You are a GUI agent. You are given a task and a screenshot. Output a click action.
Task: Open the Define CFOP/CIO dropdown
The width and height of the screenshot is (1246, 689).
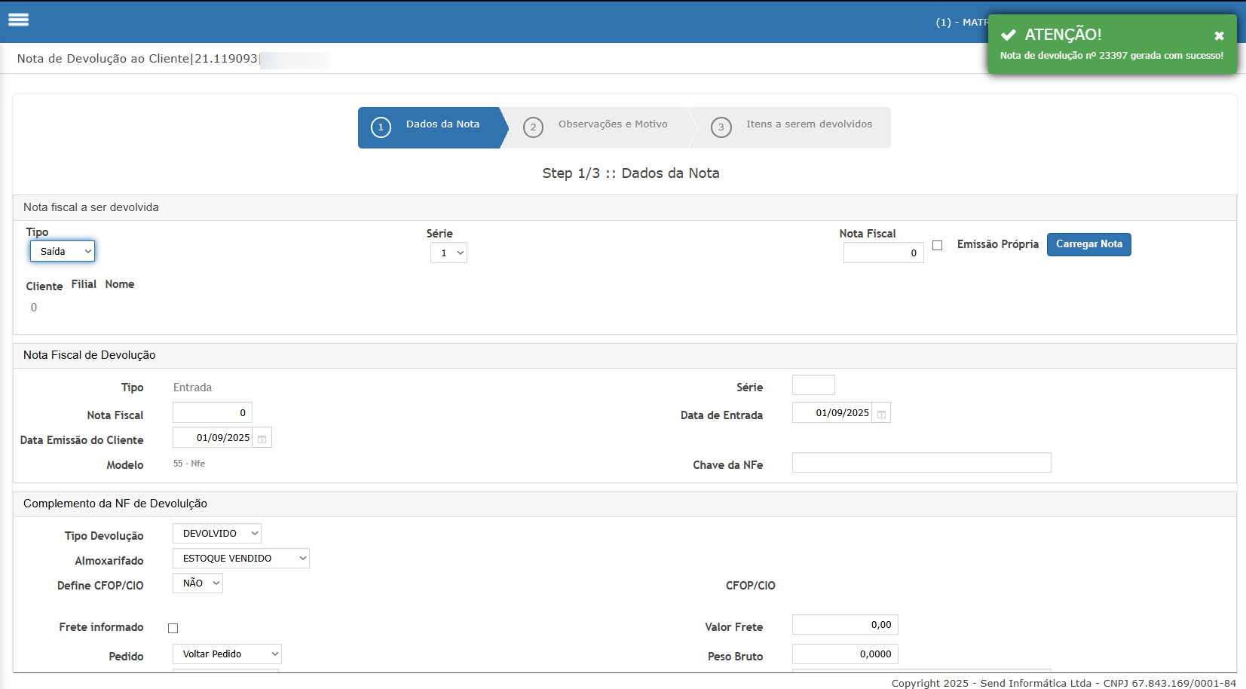pyautogui.click(x=197, y=583)
